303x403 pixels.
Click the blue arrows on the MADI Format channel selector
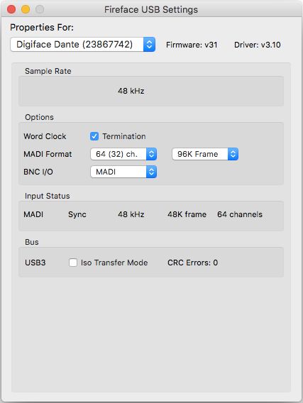(x=151, y=154)
